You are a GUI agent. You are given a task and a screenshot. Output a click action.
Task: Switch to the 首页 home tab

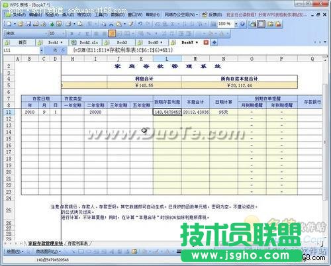tap(19, 42)
